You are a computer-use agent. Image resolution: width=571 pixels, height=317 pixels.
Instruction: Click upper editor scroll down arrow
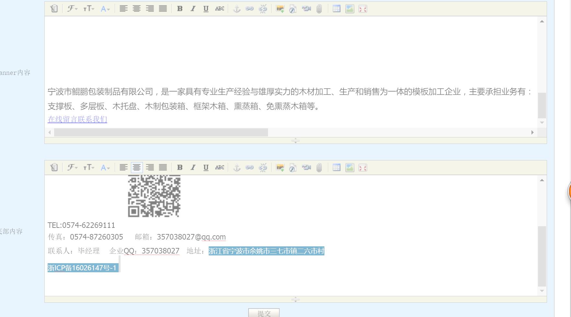tap(542, 123)
